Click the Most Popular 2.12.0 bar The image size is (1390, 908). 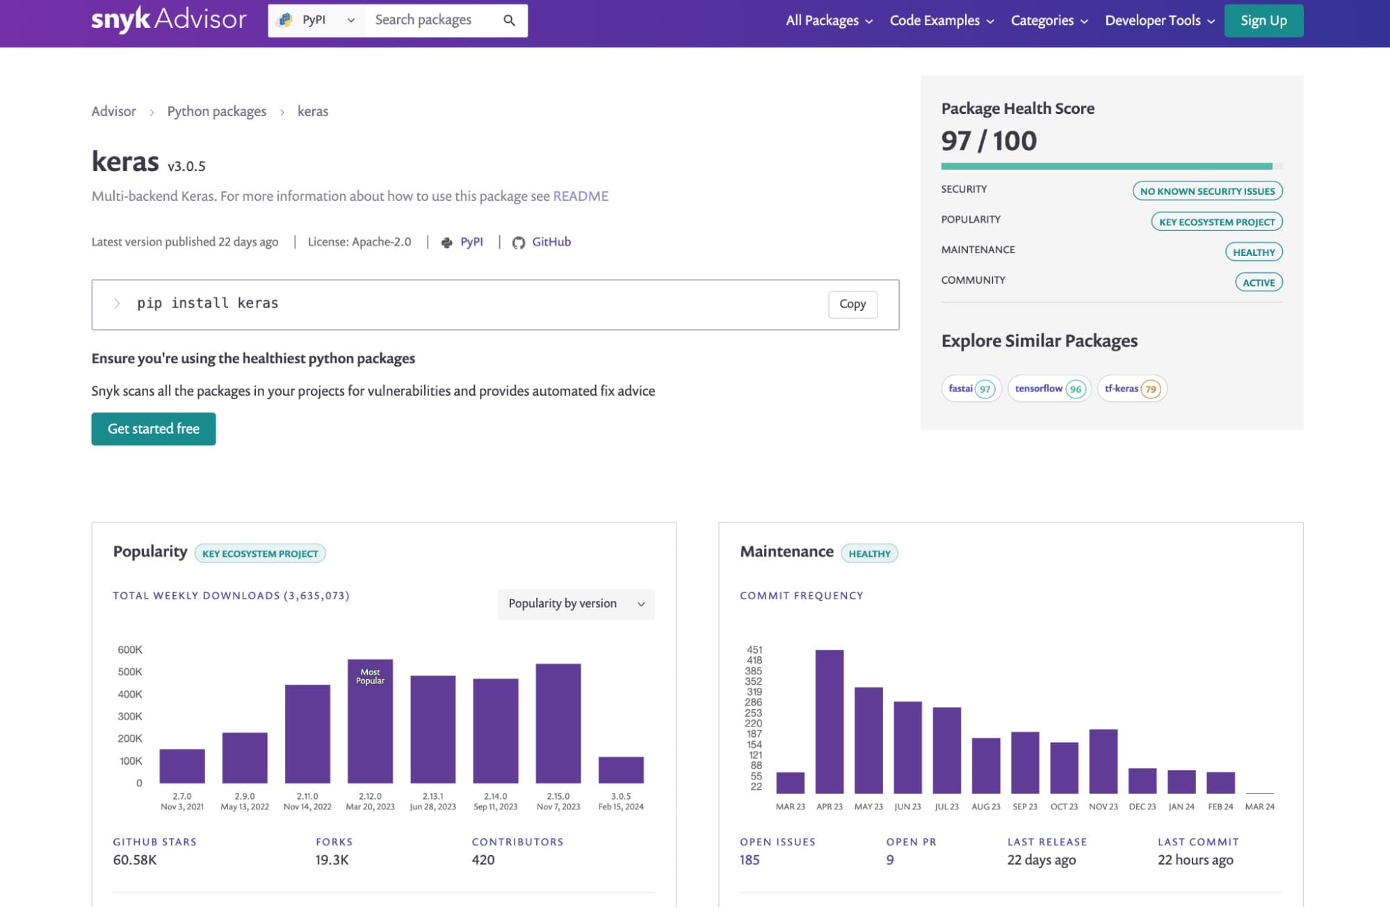pos(370,723)
